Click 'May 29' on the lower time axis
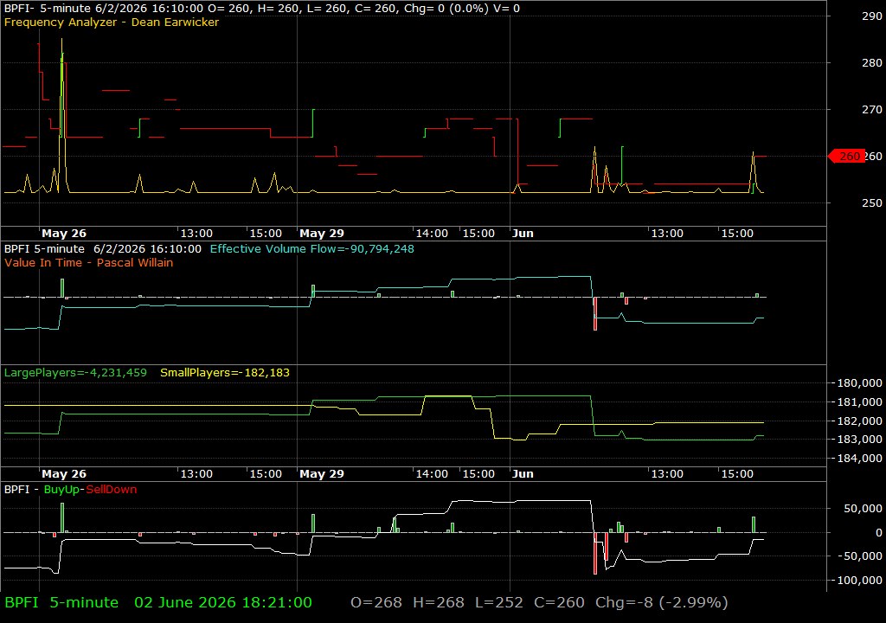 click(x=322, y=474)
